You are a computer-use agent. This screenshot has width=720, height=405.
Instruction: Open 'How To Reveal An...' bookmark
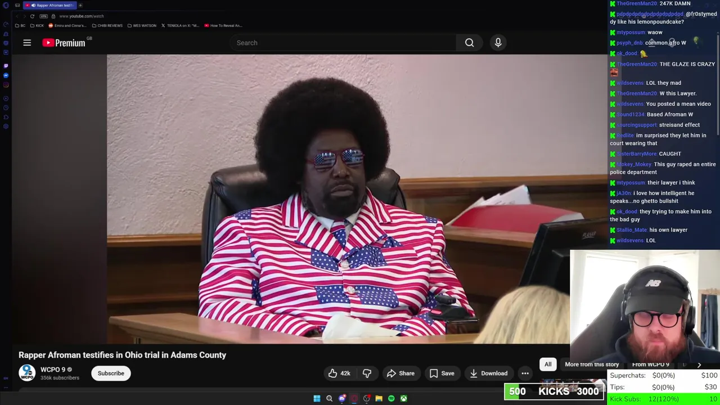coord(223,25)
